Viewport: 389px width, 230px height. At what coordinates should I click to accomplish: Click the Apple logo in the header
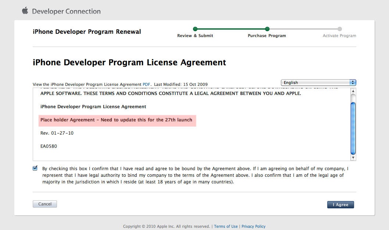[x=25, y=11]
